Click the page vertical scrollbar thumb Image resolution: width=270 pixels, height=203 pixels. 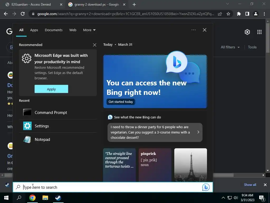pos(268,38)
